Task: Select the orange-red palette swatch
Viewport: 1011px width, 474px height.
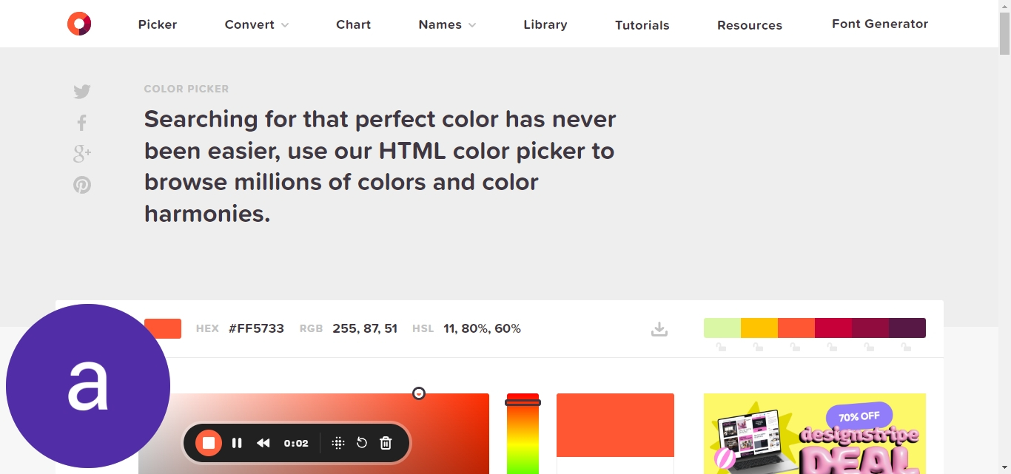Action: click(x=796, y=328)
